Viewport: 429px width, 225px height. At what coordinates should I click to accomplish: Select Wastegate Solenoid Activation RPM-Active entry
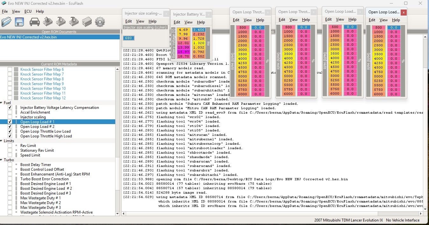pyautogui.click(x=57, y=212)
